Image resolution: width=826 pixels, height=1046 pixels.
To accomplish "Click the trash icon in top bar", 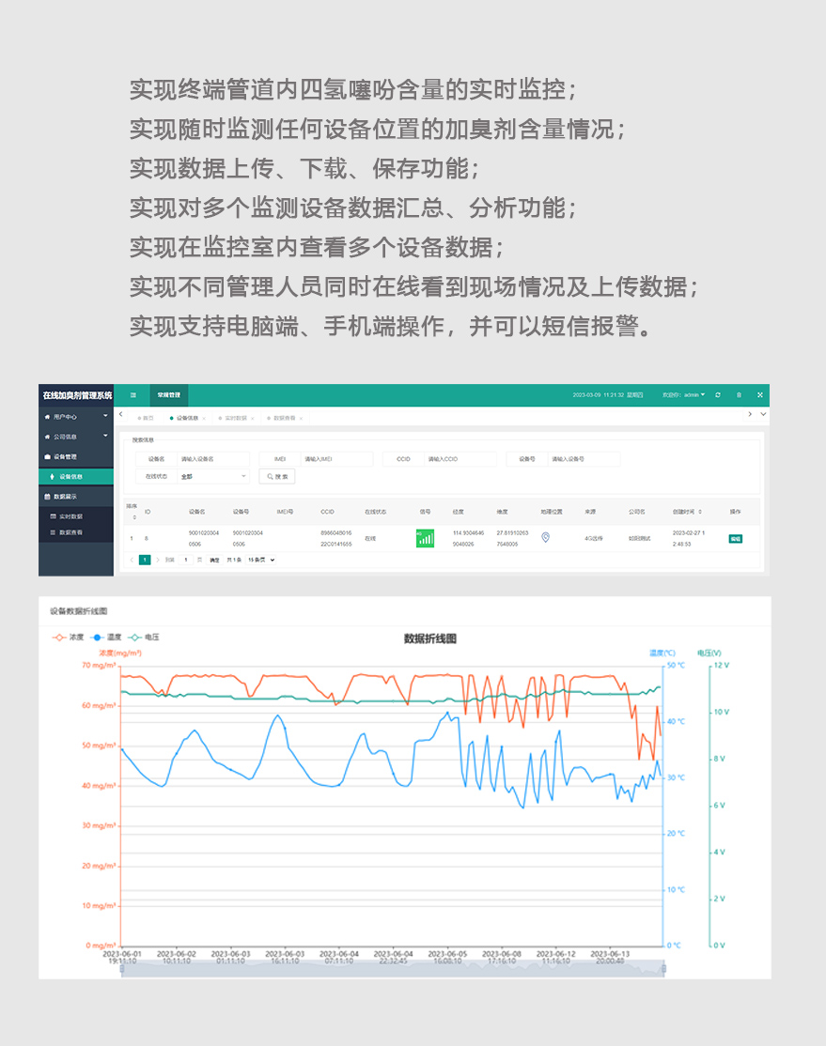I will tap(739, 395).
